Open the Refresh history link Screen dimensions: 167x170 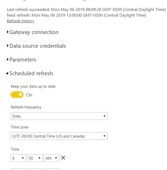[20, 21]
